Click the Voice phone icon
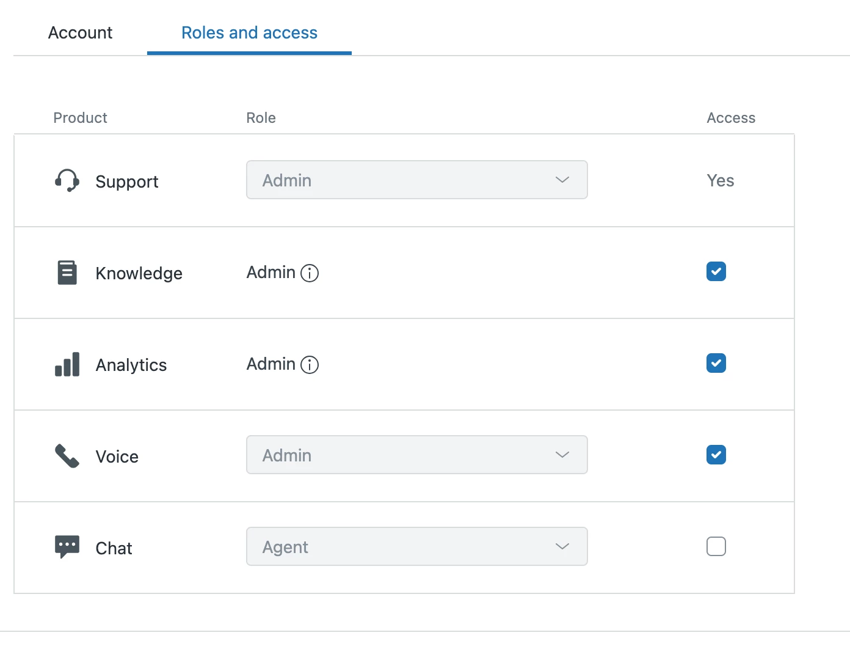Screen dimensions: 850x649 [67, 456]
